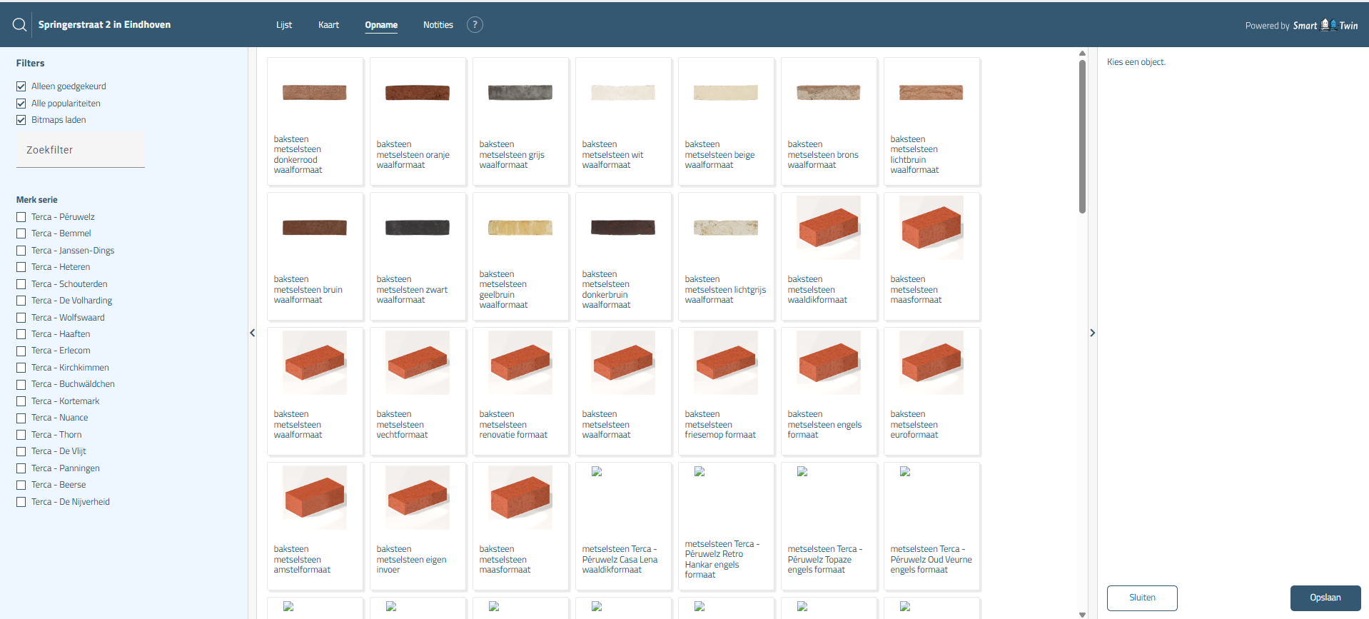Click the scrollbar down arrow
Viewport: 1369px width, 619px height.
point(1082,614)
